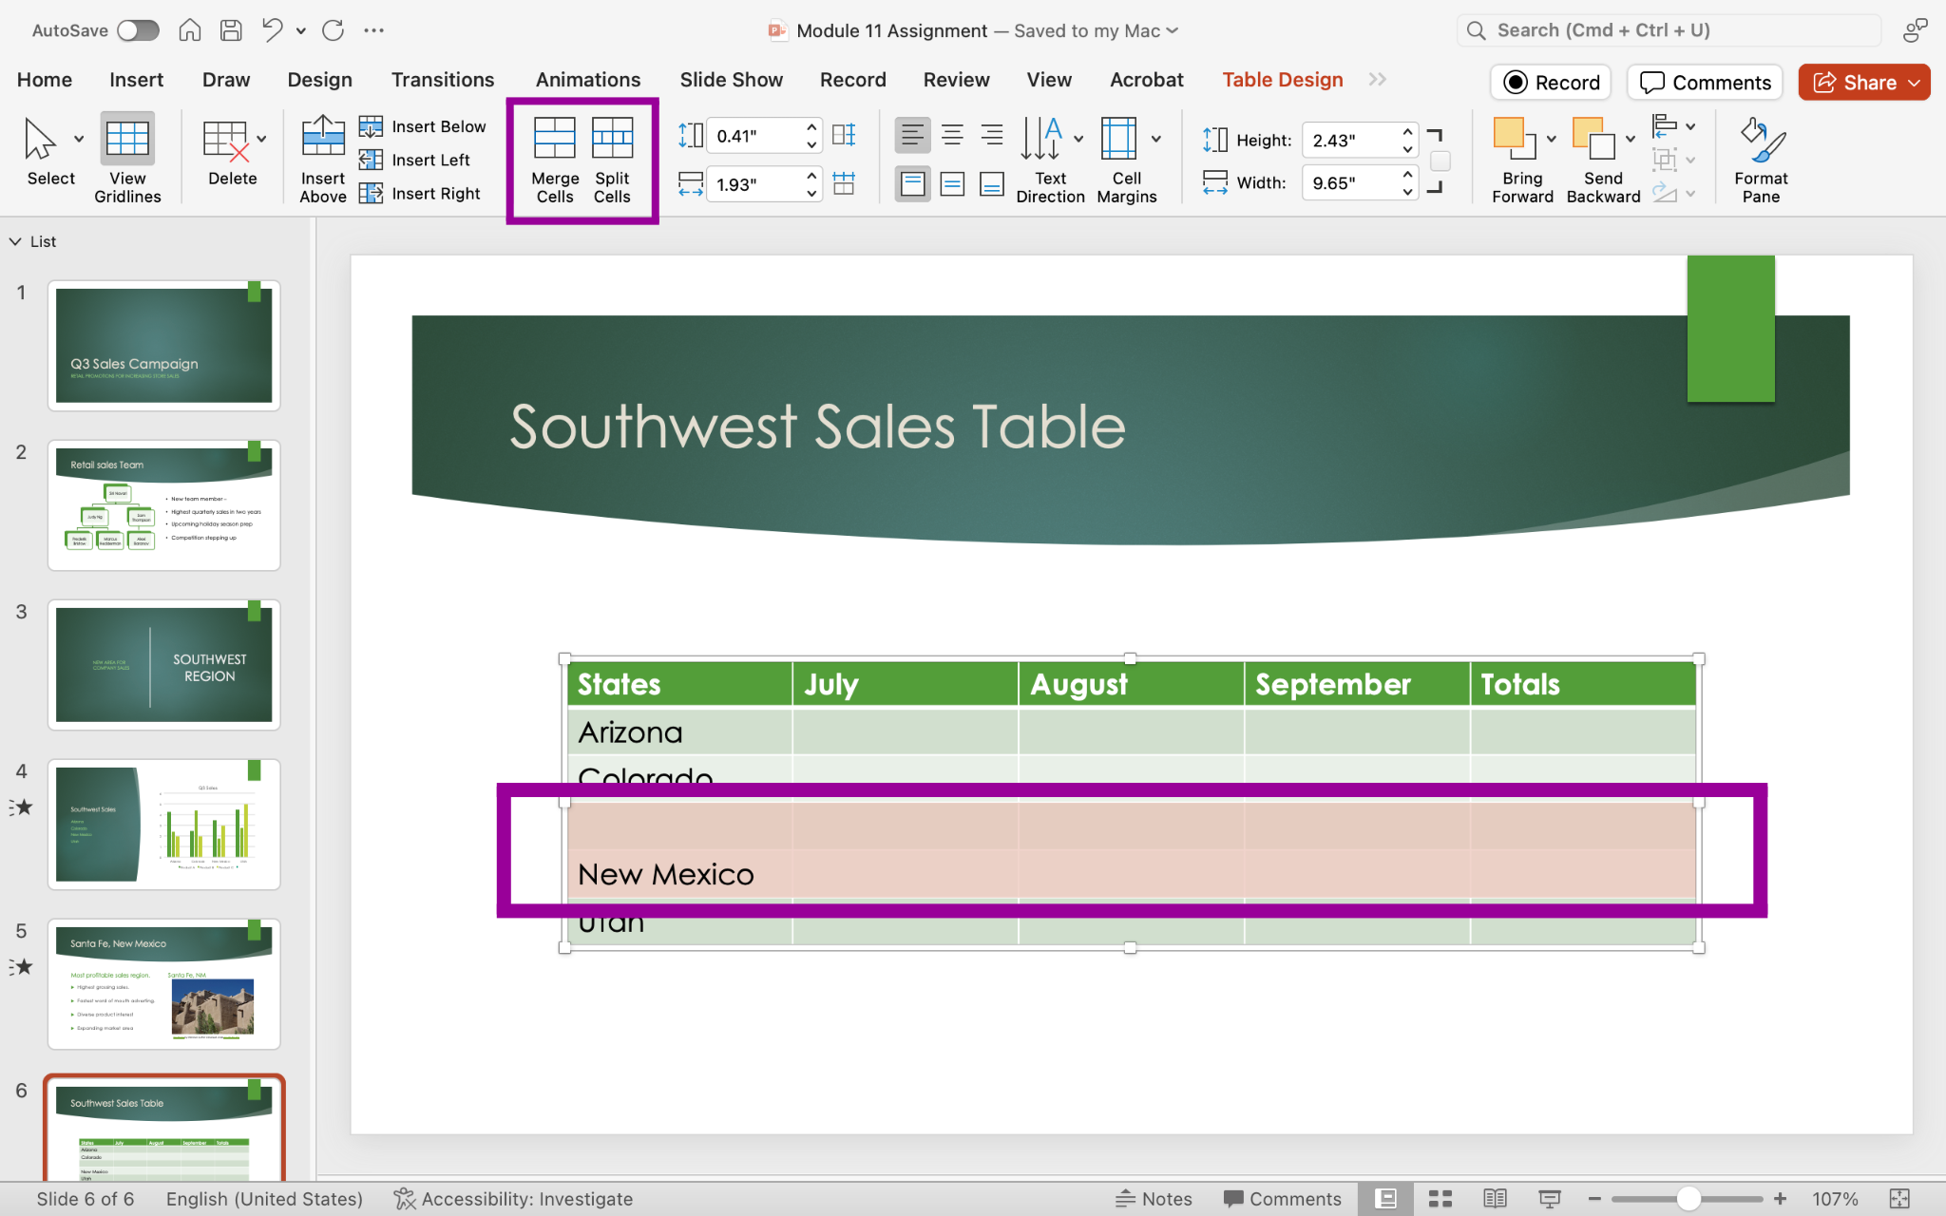
Task: Open the Home tab
Action: pos(45,80)
